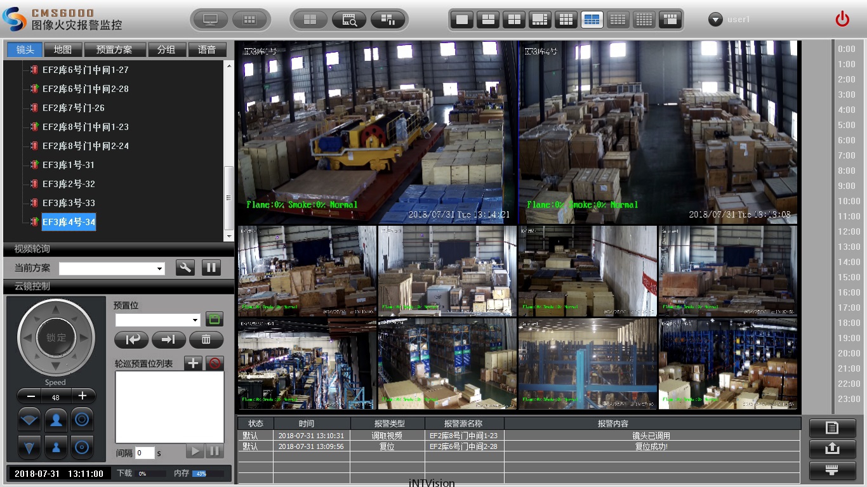The width and height of the screenshot is (867, 487).
Task: Click the lower zoom telephoto button
Action: click(29, 447)
